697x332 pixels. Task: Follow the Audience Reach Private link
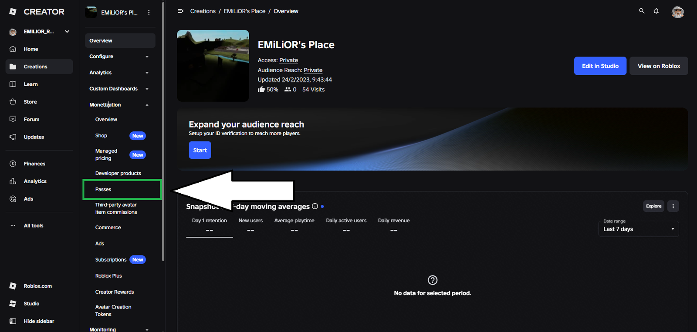[313, 70]
